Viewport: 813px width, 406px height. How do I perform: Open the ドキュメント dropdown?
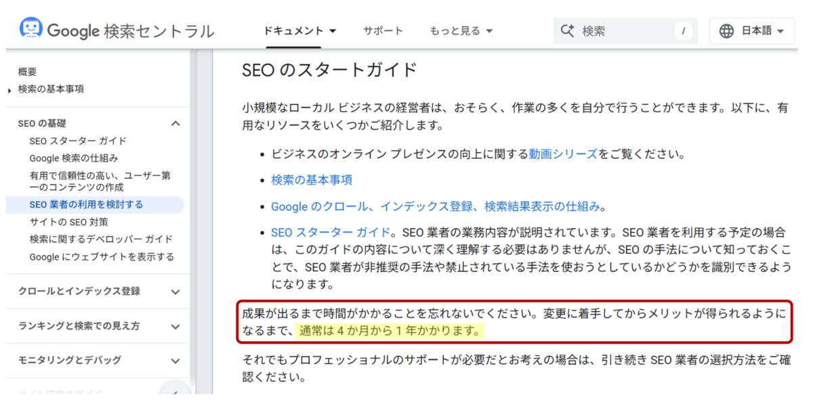294,30
